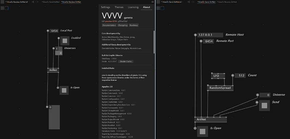Click the preview-0314 version link

(x=111, y=21)
